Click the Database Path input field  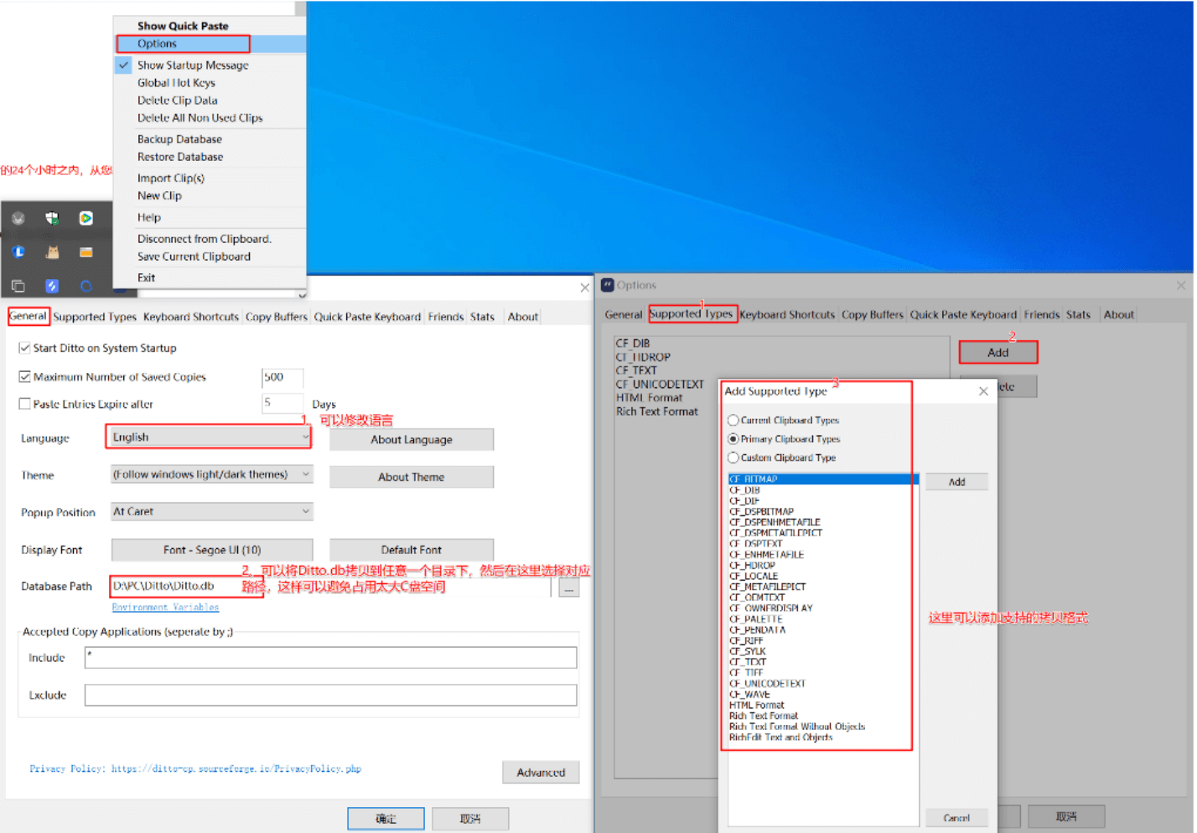[331, 587]
